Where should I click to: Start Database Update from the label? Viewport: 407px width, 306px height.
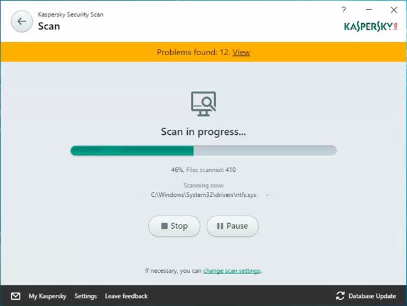click(x=372, y=296)
